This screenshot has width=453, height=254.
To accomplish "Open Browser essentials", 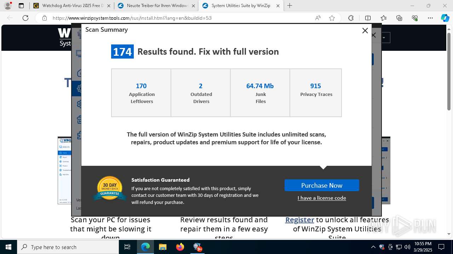I will tap(415, 18).
